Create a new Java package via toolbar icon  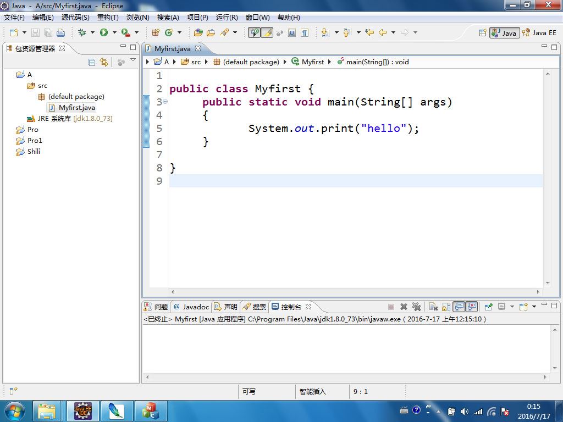(x=156, y=32)
